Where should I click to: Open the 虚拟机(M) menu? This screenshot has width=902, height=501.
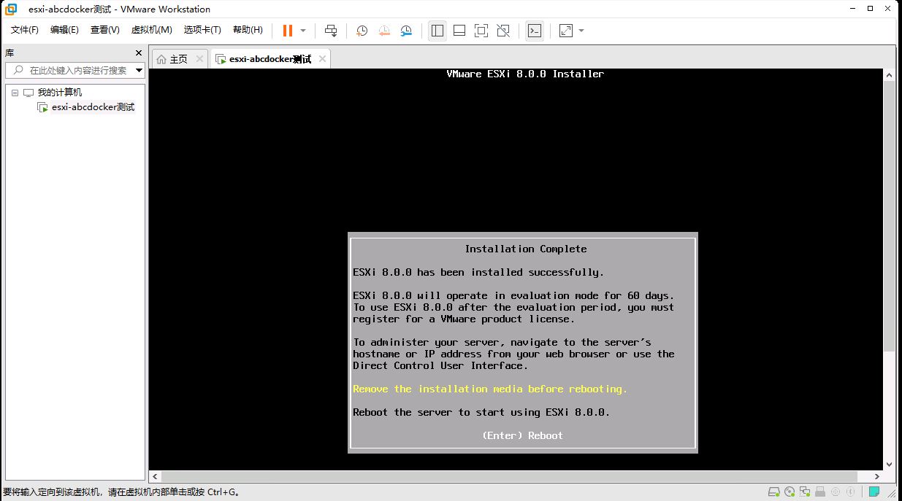click(x=151, y=30)
